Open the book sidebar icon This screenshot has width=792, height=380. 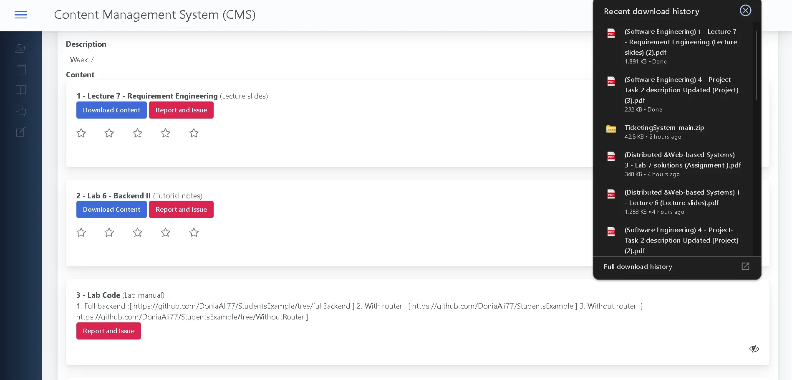coord(21,90)
